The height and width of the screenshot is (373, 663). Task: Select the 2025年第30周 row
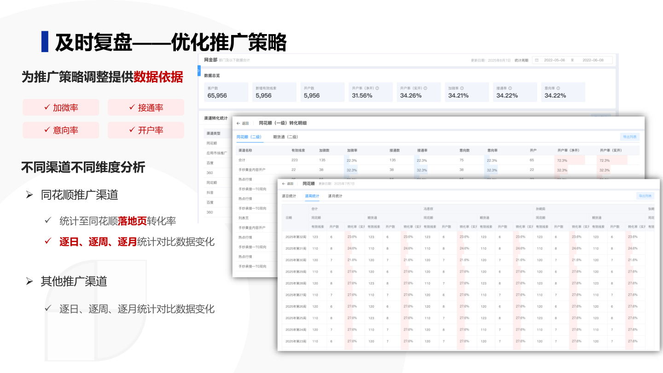pos(467,260)
